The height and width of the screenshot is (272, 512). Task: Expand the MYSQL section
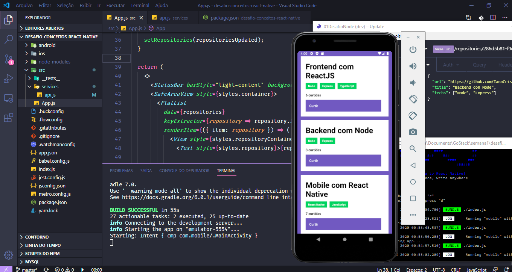click(x=60, y=262)
